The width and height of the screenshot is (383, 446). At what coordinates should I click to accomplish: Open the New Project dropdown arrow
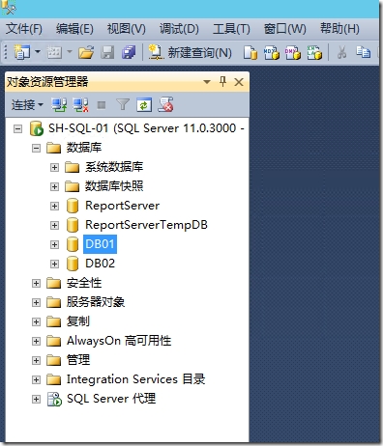(38, 51)
